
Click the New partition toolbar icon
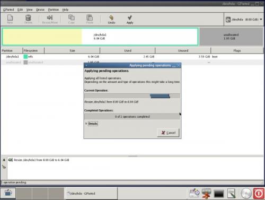coord(10,19)
